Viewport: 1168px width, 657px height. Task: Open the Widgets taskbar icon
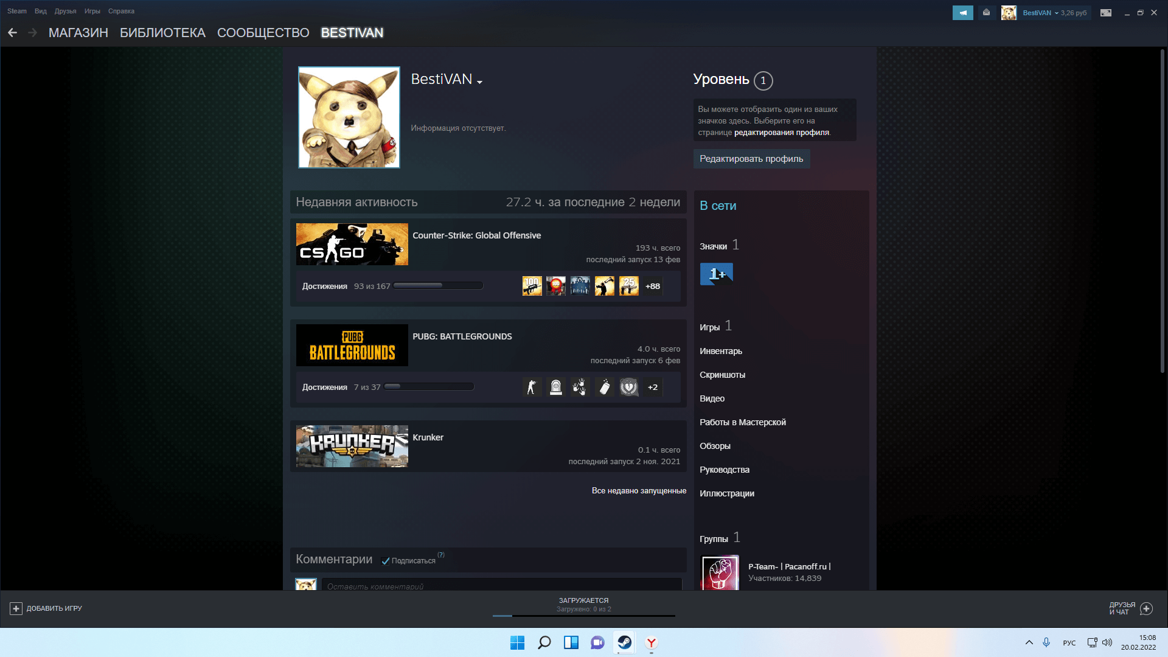[x=571, y=642]
